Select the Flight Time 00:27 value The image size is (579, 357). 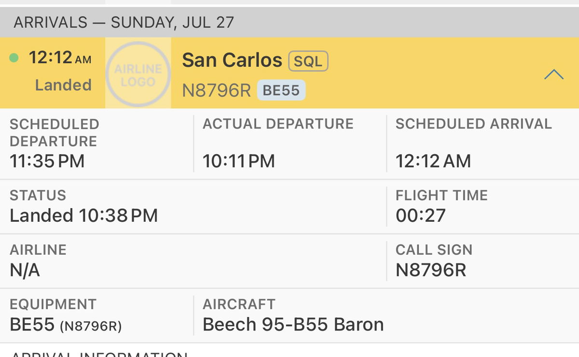coord(420,215)
